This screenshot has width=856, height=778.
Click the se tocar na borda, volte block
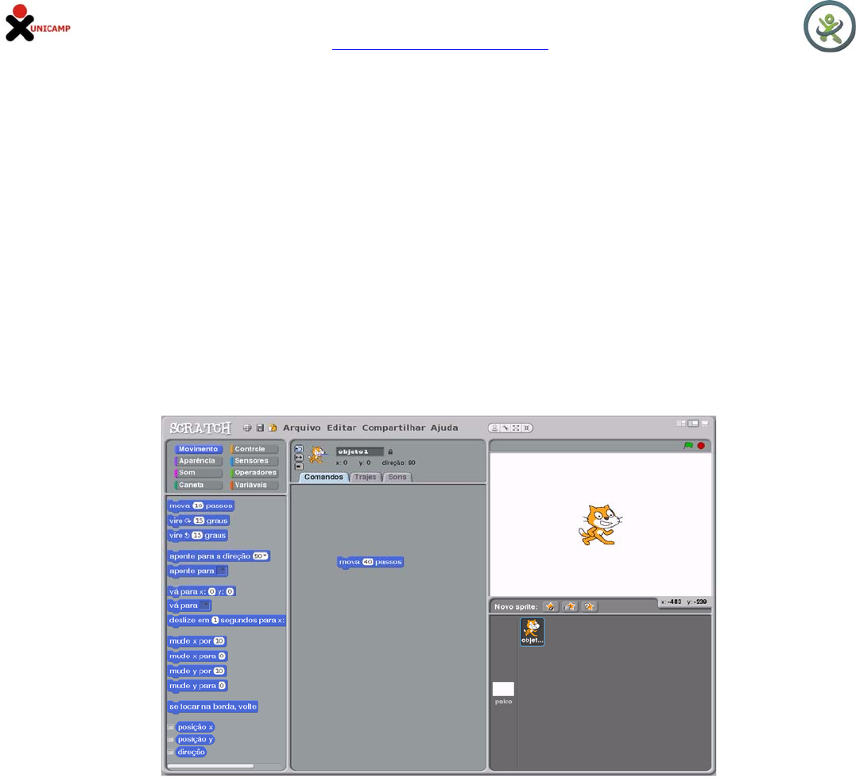click(x=213, y=707)
